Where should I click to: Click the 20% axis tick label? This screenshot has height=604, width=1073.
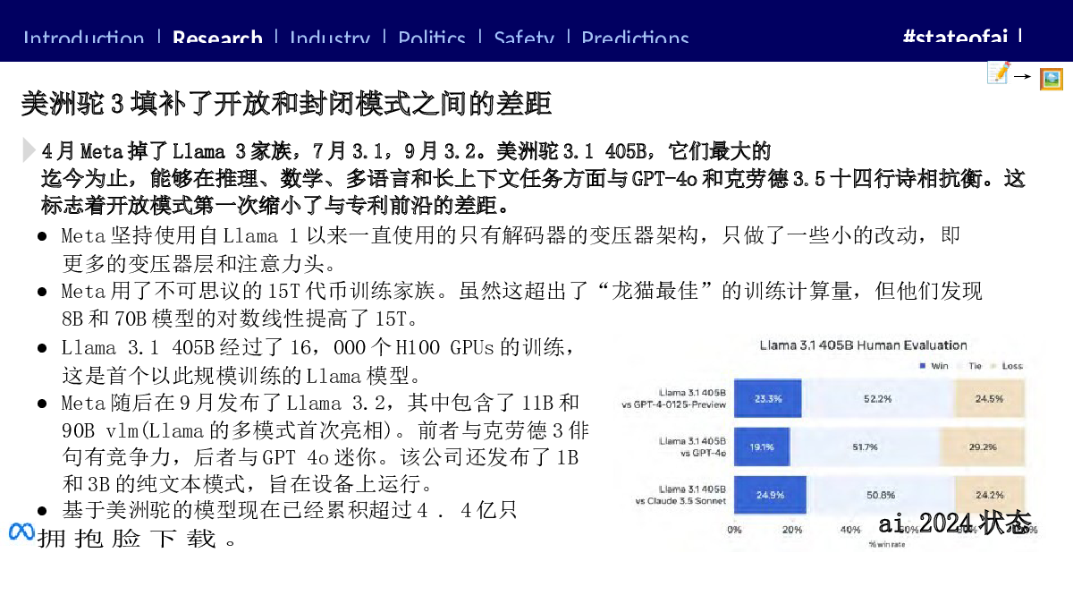(x=792, y=530)
